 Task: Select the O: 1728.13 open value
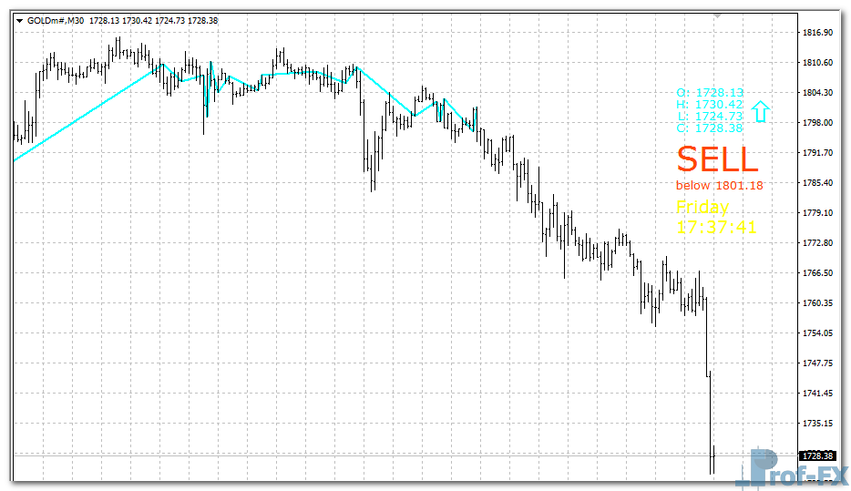pyautogui.click(x=710, y=93)
